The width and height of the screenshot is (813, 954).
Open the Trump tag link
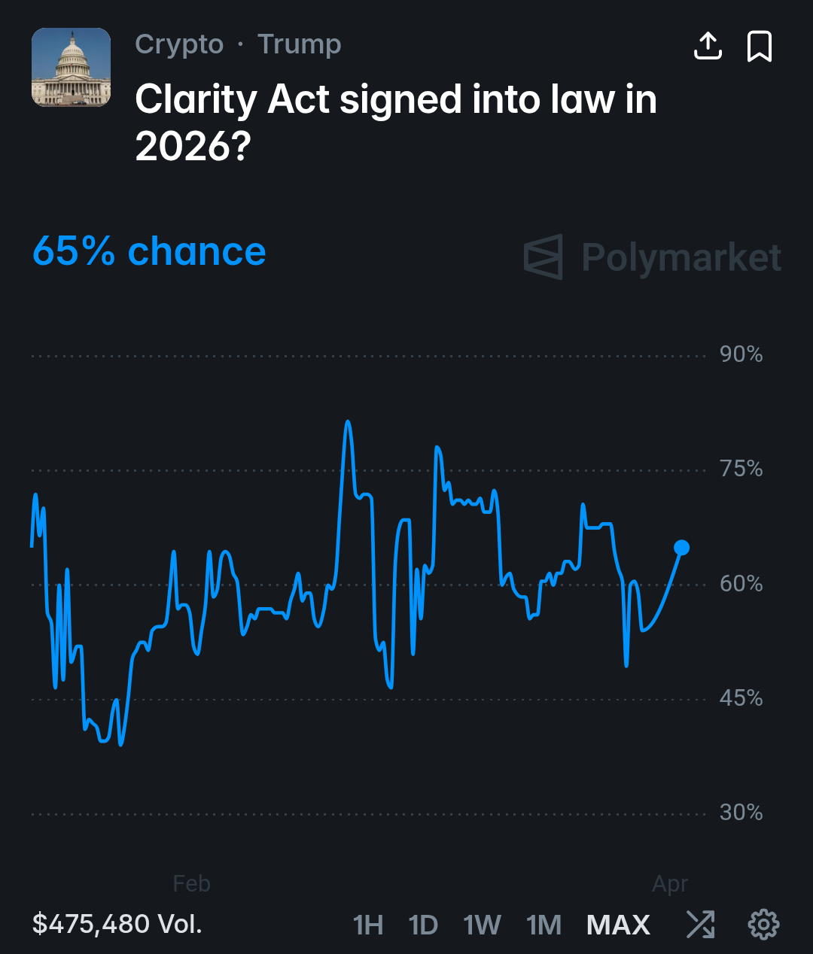point(299,44)
